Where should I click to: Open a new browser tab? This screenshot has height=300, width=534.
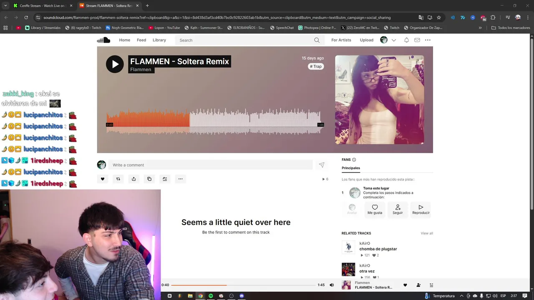coord(147,6)
